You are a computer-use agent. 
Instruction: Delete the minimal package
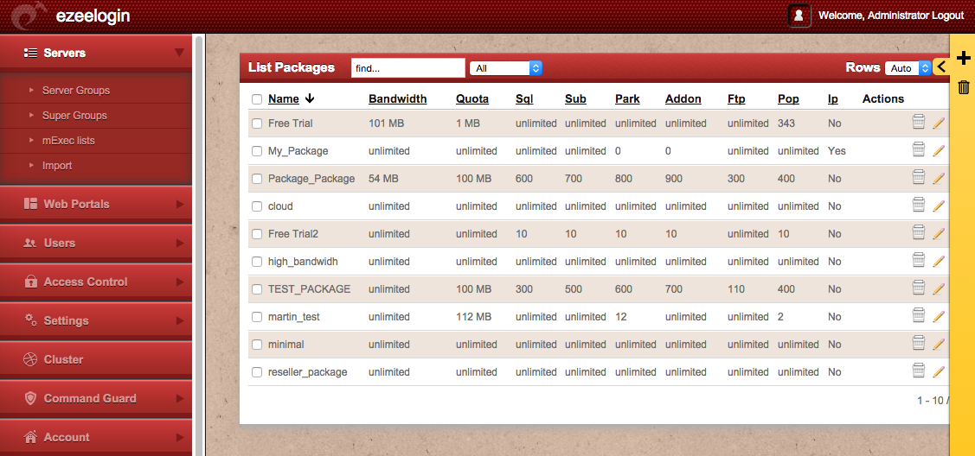[x=919, y=343]
